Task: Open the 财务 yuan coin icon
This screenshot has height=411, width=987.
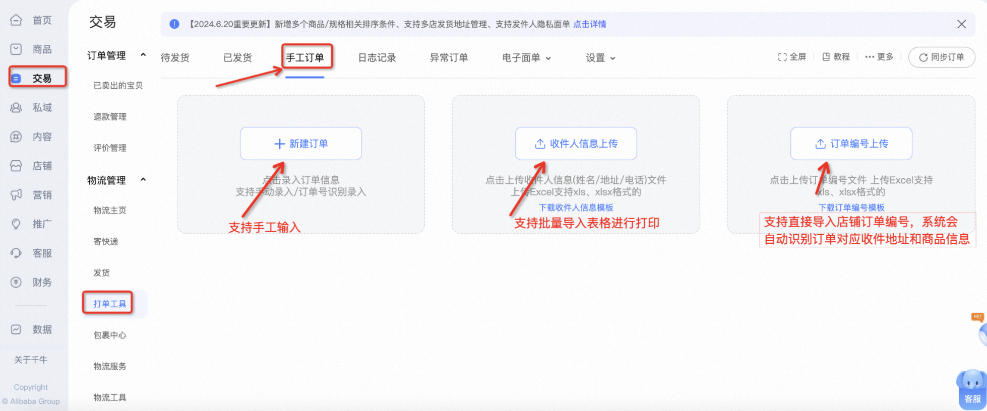Action: 16,282
